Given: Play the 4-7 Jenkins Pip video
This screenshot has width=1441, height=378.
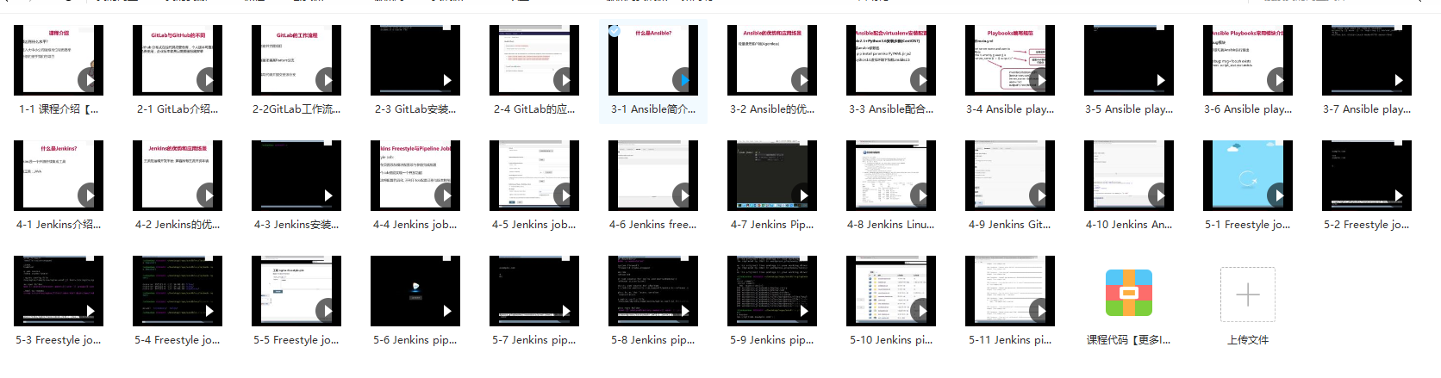Looking at the screenshot, I should coord(802,195).
